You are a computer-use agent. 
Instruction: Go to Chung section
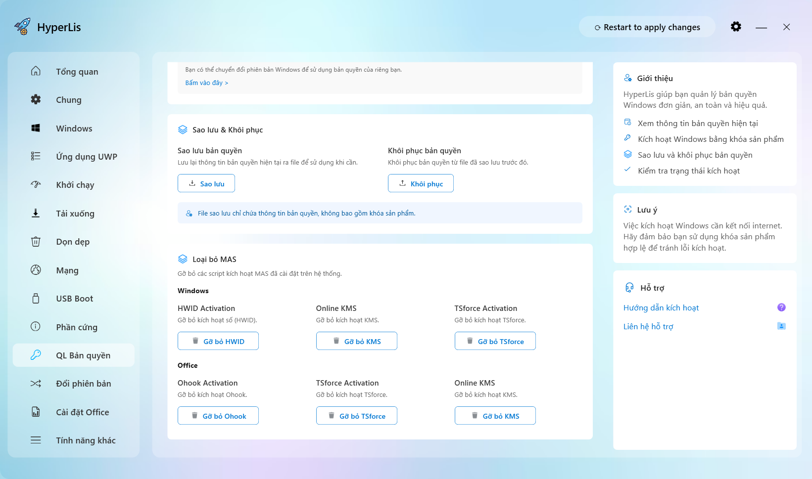(x=73, y=100)
